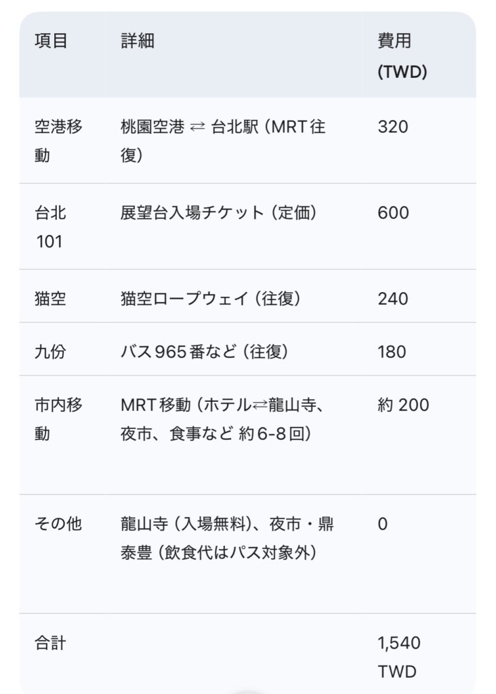This screenshot has height=694, width=496.
Task: Click the 項目 column header
Action: pyautogui.click(x=51, y=41)
